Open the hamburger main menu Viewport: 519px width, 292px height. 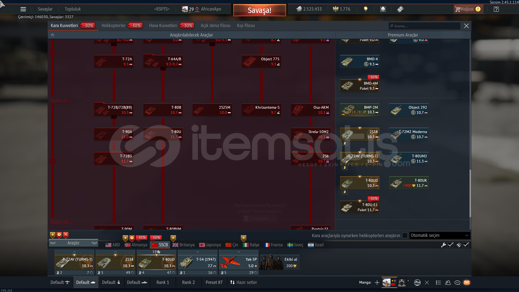click(23, 9)
